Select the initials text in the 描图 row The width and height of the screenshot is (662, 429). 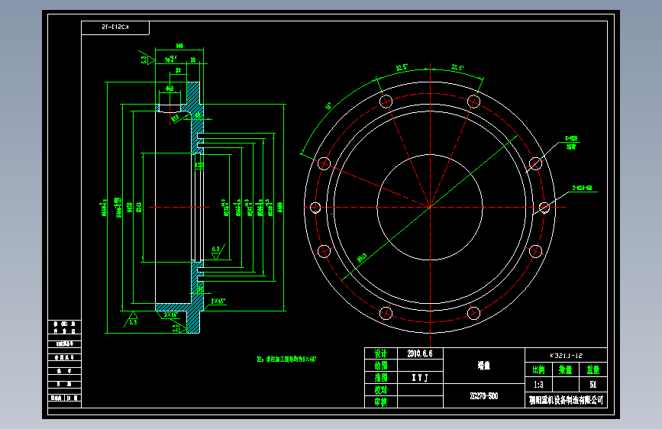(x=420, y=378)
